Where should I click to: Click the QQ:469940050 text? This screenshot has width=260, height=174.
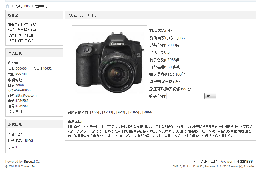click(19, 90)
